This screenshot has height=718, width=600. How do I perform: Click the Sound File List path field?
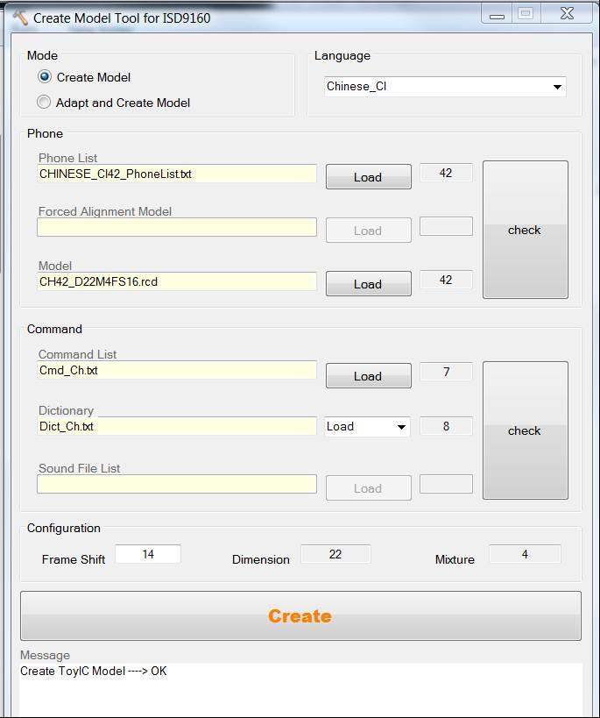pos(177,484)
